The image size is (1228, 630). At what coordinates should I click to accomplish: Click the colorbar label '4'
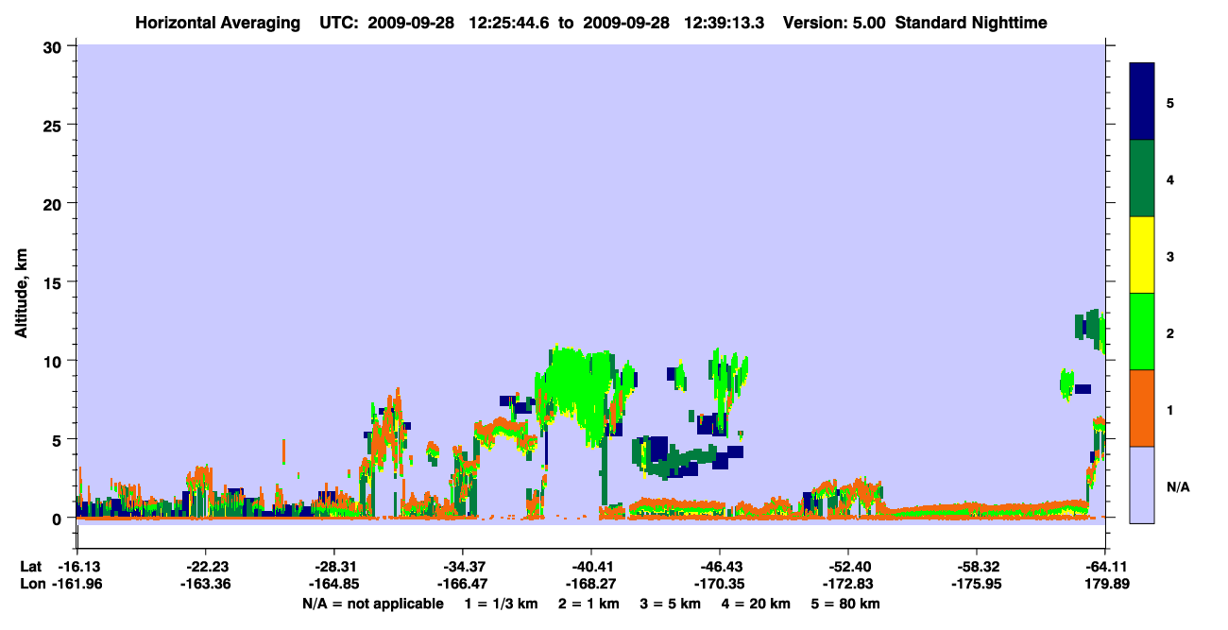point(1170,179)
